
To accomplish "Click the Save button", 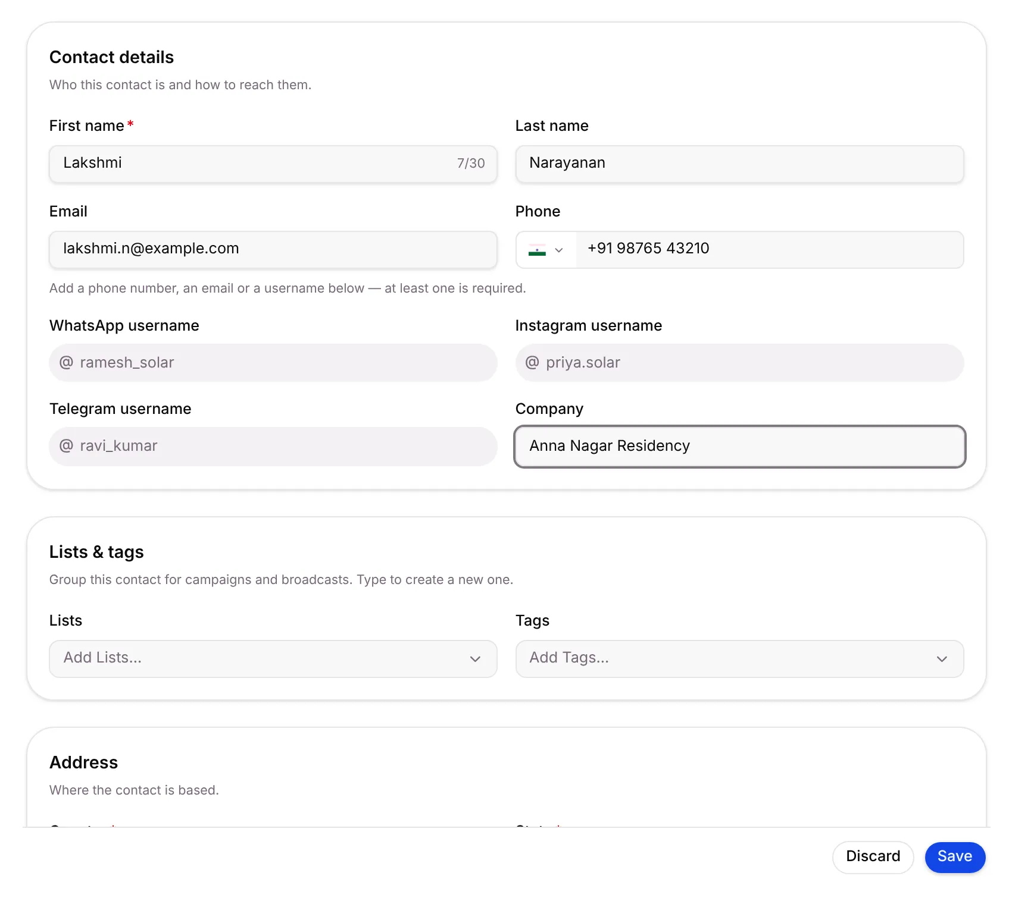I will [x=955, y=857].
